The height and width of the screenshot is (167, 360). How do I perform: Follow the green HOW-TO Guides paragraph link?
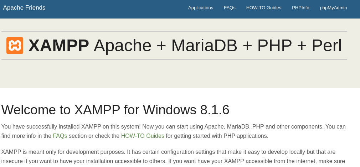pyautogui.click(x=143, y=136)
